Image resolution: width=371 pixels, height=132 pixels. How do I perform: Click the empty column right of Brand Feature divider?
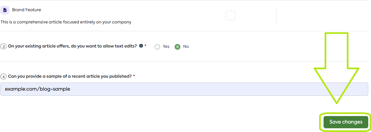323,16
